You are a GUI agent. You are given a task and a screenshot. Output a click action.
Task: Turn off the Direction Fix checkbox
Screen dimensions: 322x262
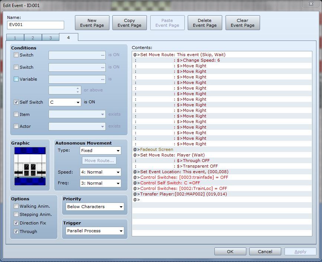(x=16, y=223)
